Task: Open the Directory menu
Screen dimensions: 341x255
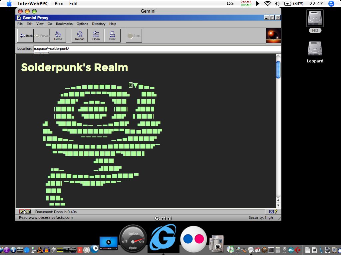Action: [99, 24]
